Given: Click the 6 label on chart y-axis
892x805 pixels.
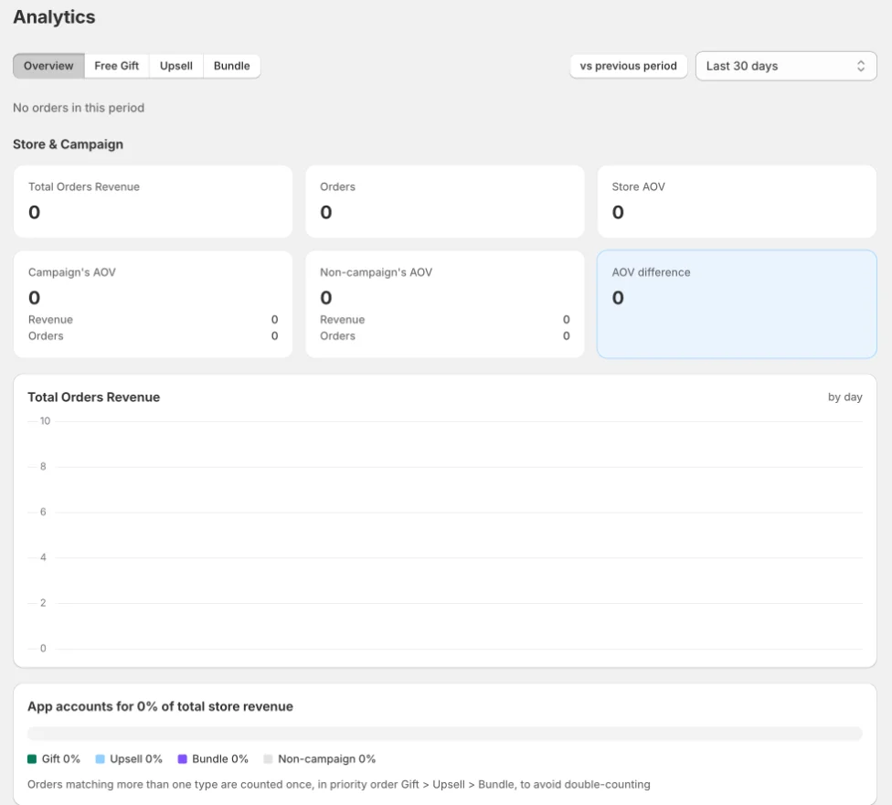Looking at the screenshot, I should (43, 512).
